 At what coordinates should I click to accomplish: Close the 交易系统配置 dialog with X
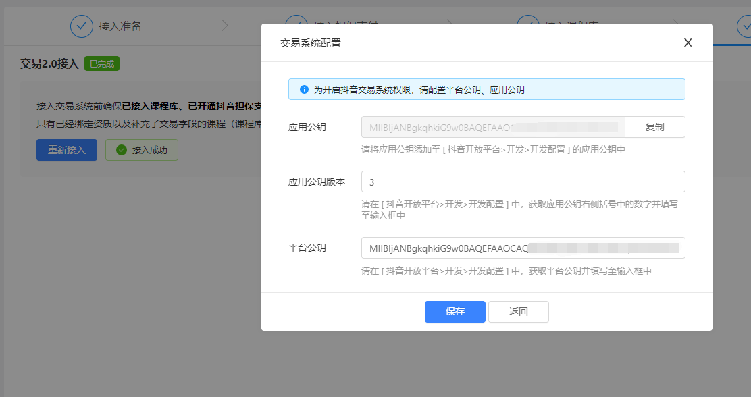click(x=688, y=43)
